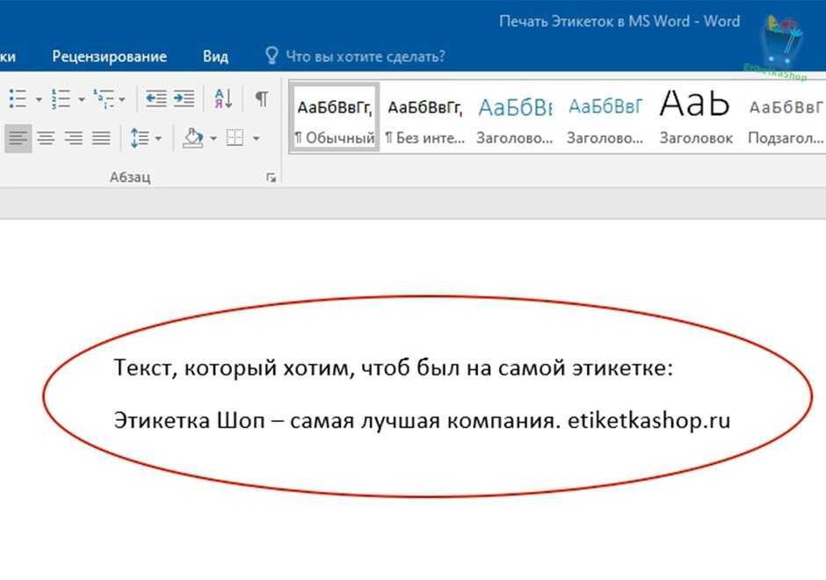This screenshot has width=826, height=580.
Task: Decrease the paragraph indent
Action: (x=156, y=98)
